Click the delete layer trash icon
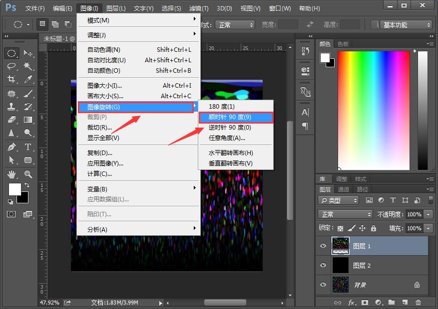The image size is (438, 309). (x=418, y=302)
